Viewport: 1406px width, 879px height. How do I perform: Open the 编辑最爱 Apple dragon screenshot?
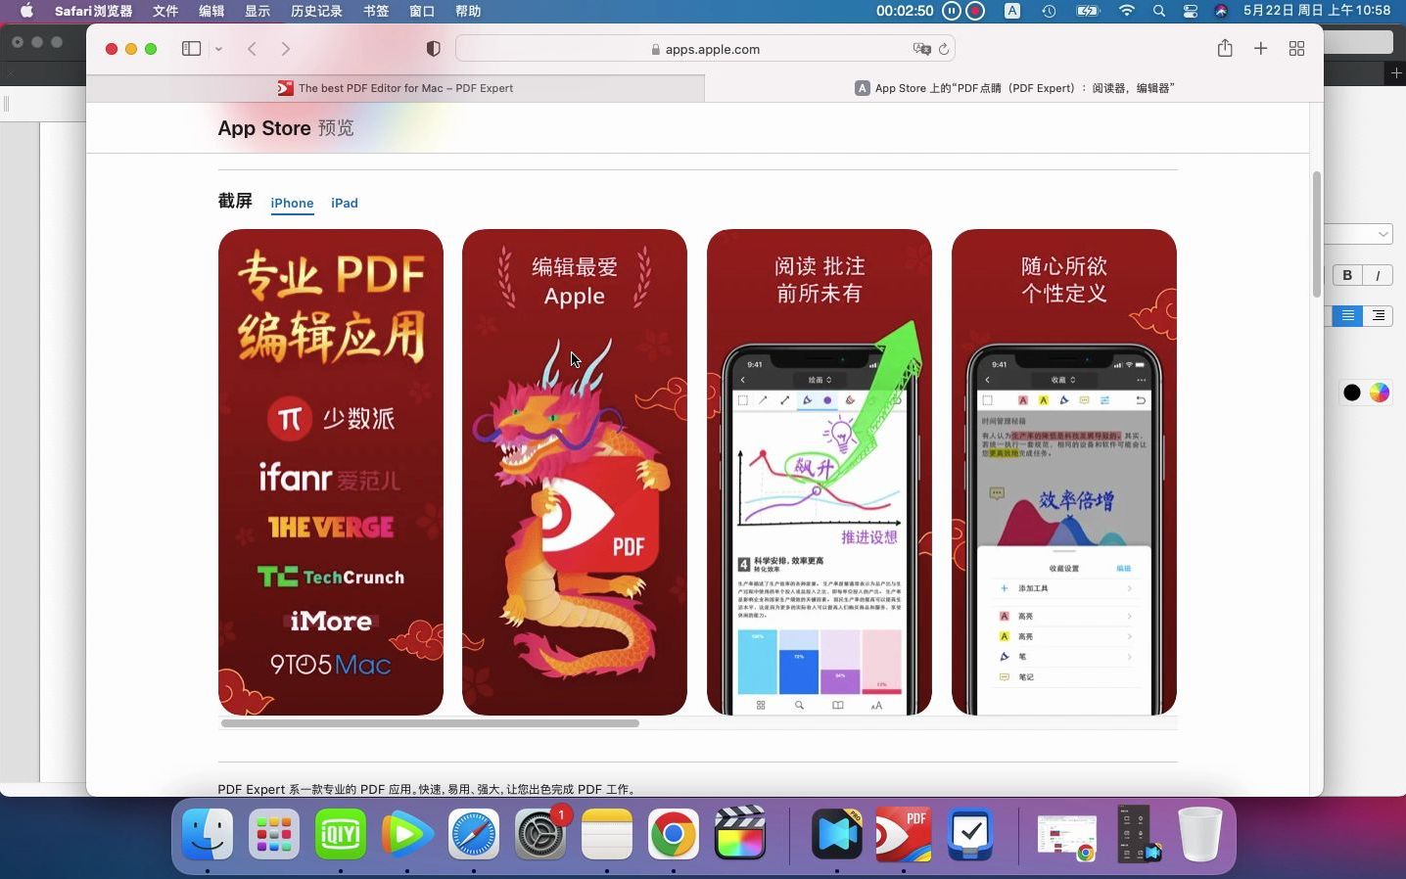coord(575,472)
